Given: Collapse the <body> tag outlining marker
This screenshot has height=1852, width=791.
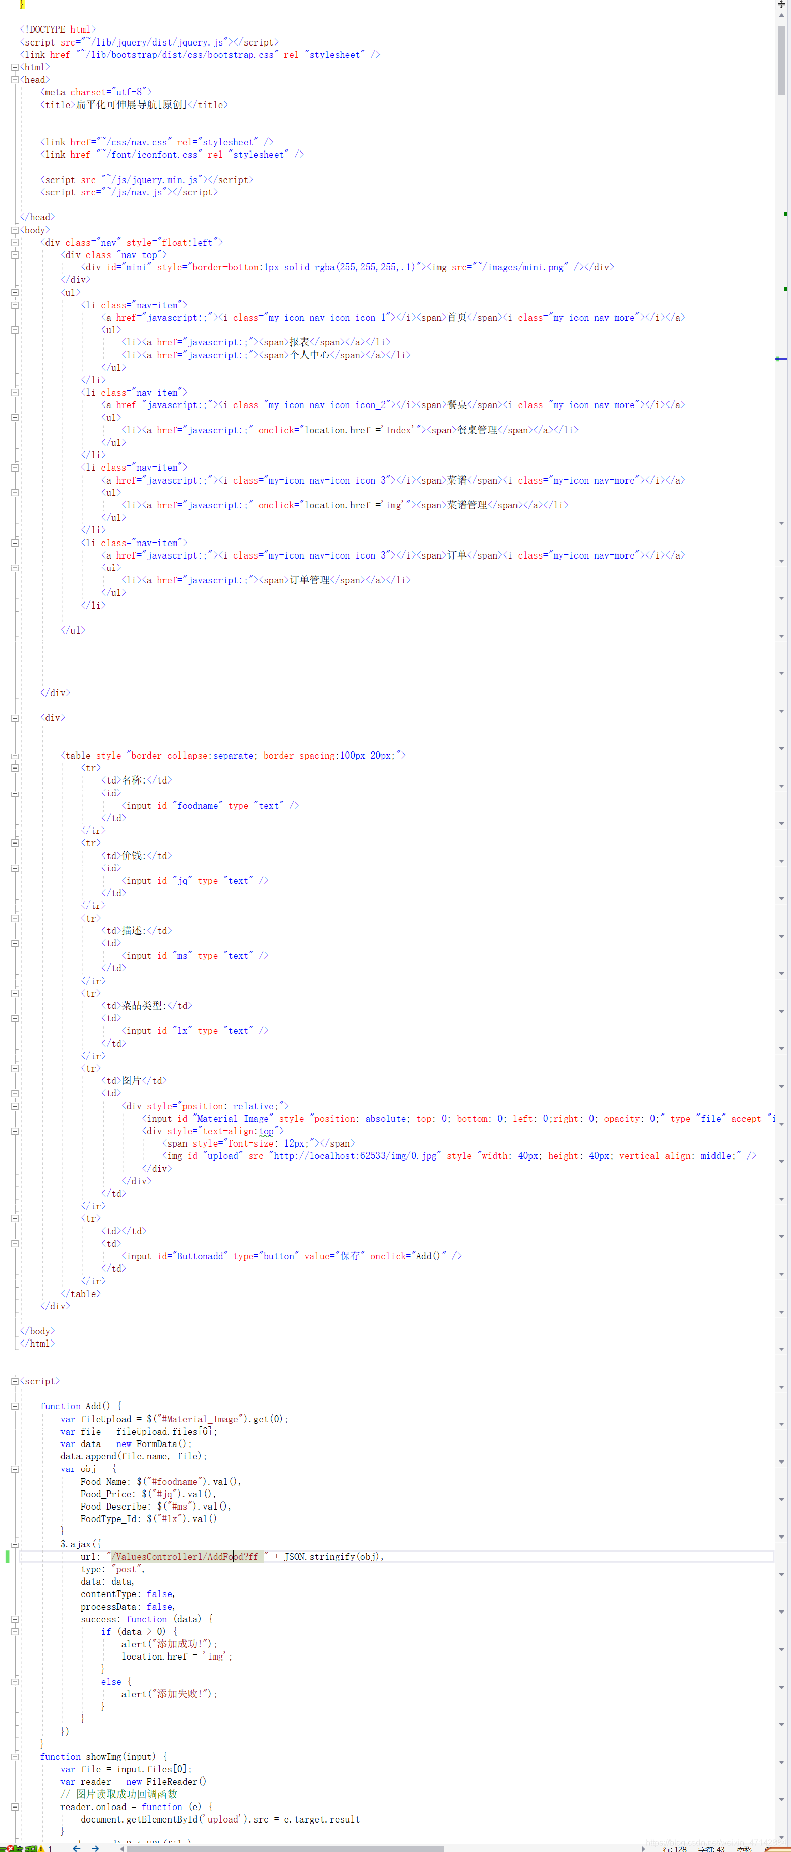Looking at the screenshot, I should tap(14, 230).
